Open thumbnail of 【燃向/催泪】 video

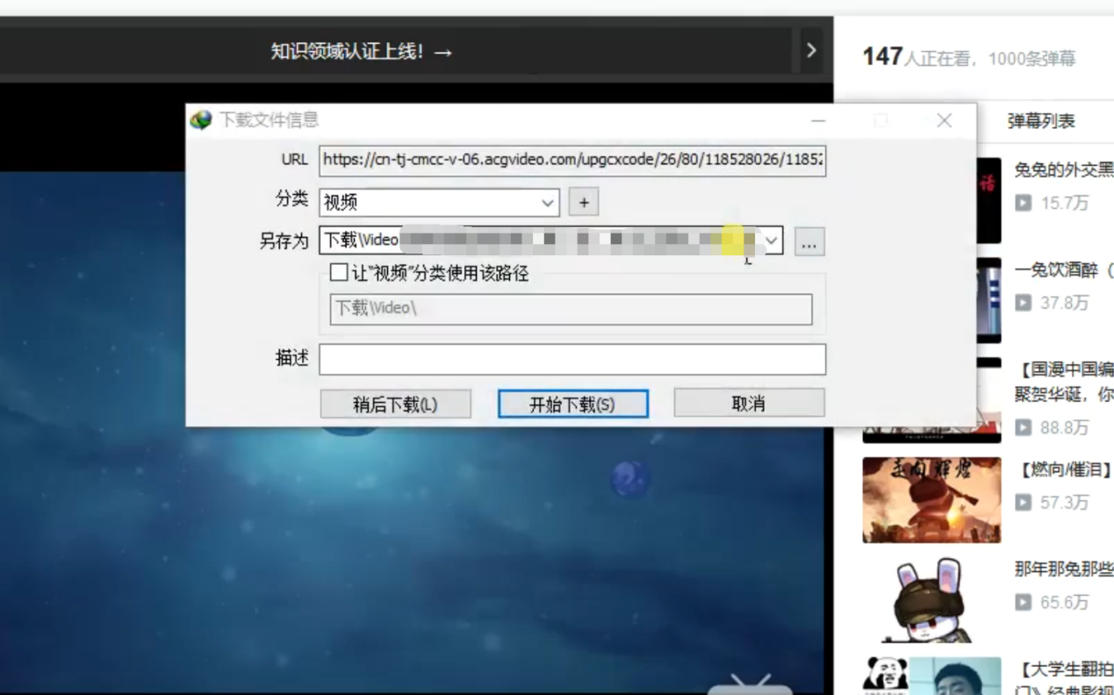pyautogui.click(x=931, y=500)
